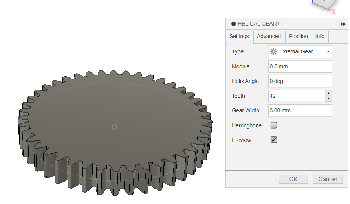This screenshot has height=204, width=350.
Task: Open the Type dropdown arrow
Action: click(328, 51)
